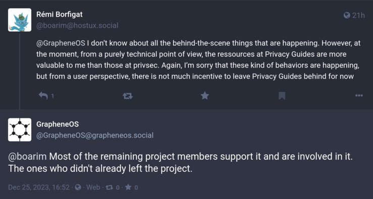Click the globe visibility icon beside 21h
The width and height of the screenshot is (373, 199).
click(347, 16)
